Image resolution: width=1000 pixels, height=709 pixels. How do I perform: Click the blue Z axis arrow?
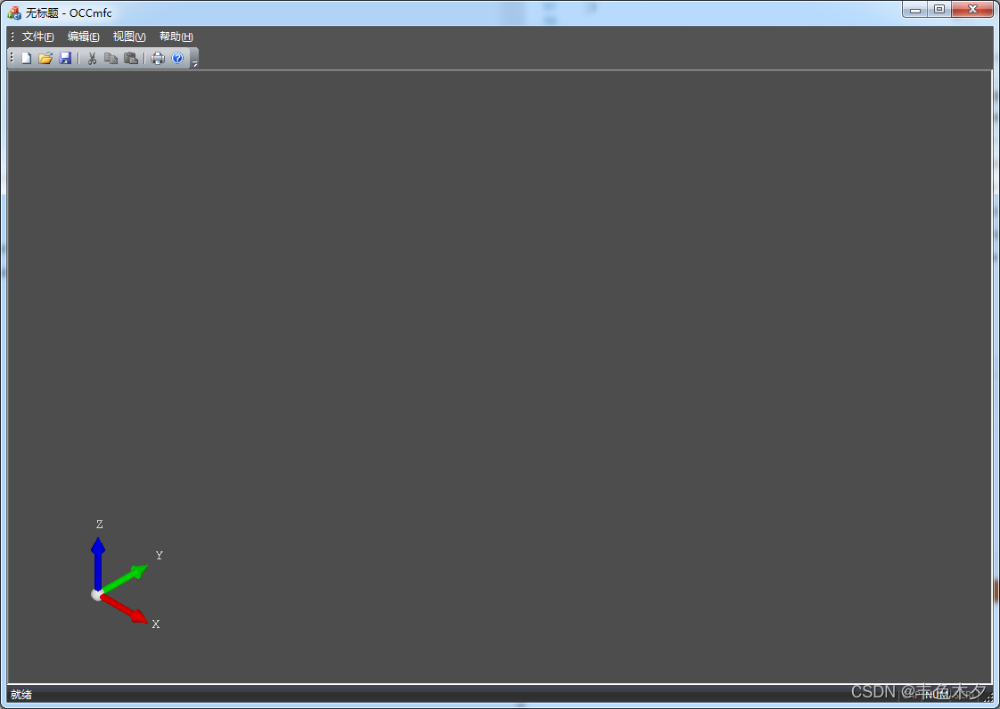click(97, 563)
